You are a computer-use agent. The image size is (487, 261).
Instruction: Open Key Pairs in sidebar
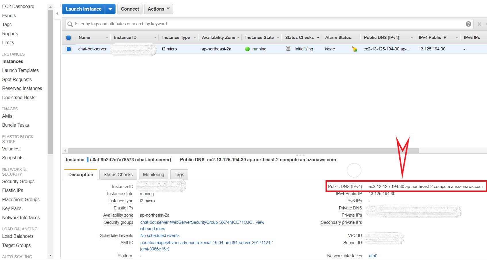[12, 208]
